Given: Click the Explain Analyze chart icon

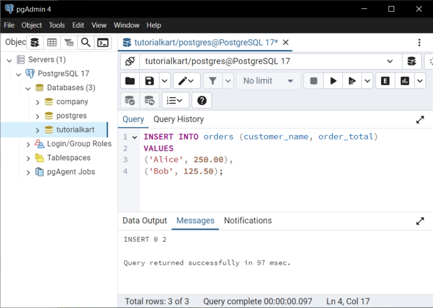Looking at the screenshot, I should [405, 81].
